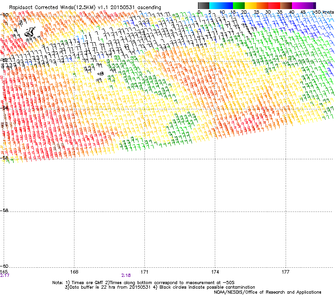Click the latitude label '-56'

click(x=4, y=157)
